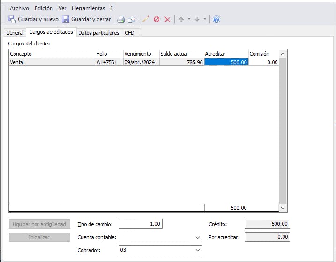
Task: Open the Herramientas menu
Action: 88,8
